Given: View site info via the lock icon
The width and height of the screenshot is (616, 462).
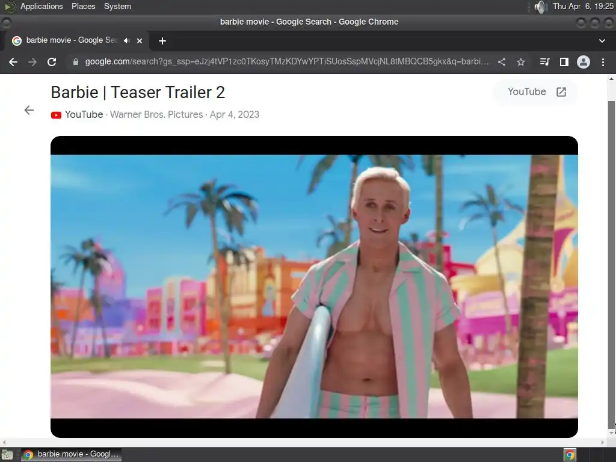Looking at the screenshot, I should click(76, 62).
